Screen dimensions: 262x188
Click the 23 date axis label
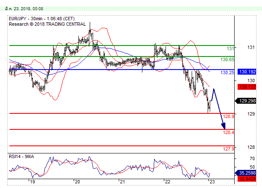tap(212, 182)
